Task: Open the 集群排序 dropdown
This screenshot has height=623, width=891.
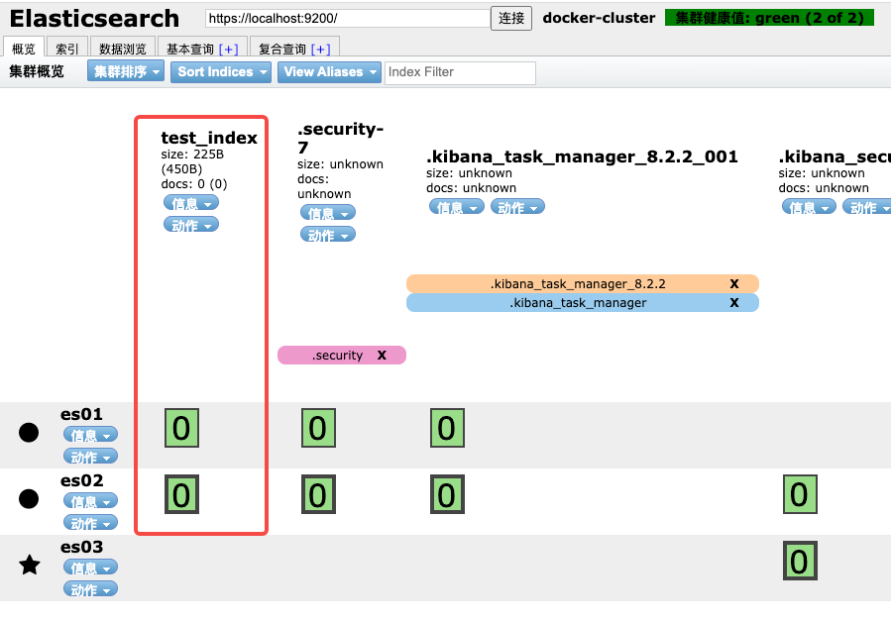Action: coord(124,71)
